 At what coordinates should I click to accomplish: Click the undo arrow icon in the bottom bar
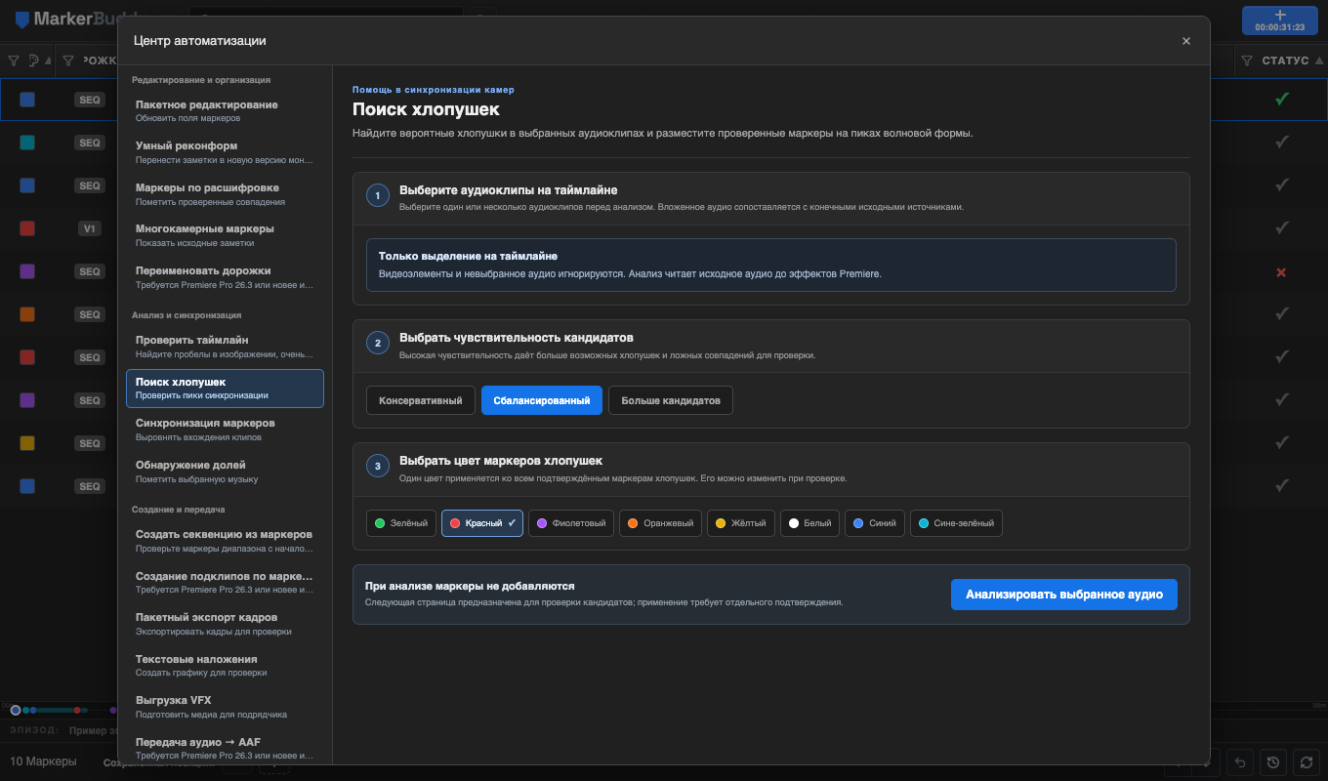click(1240, 761)
